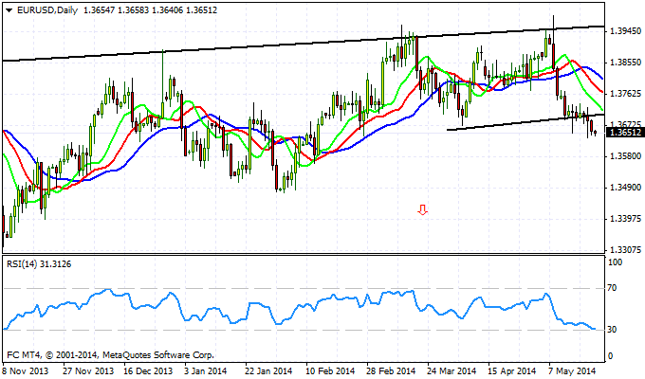Click the 1.38550 price scale value
This screenshot has width=645, height=379.
(626, 63)
